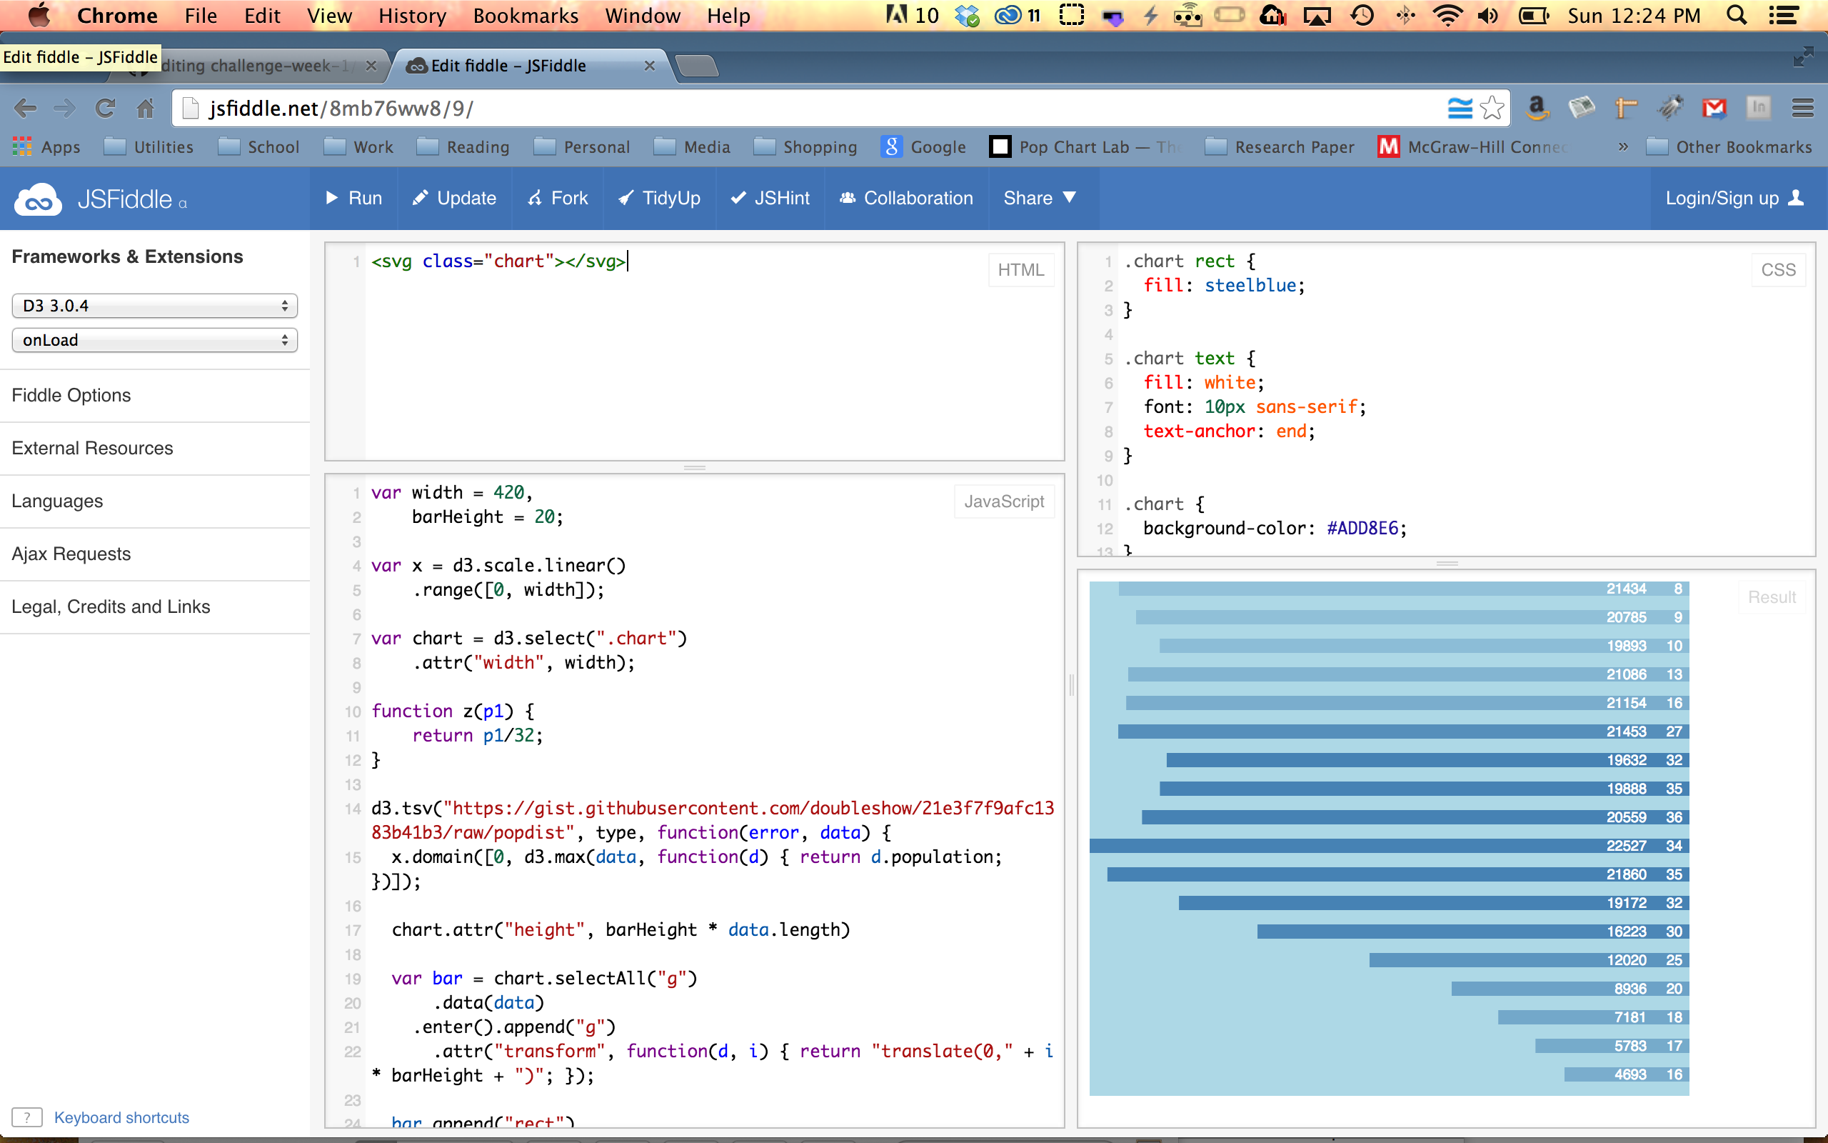Image resolution: width=1828 pixels, height=1143 pixels.
Task: Run JSHint on the code
Action: [770, 198]
